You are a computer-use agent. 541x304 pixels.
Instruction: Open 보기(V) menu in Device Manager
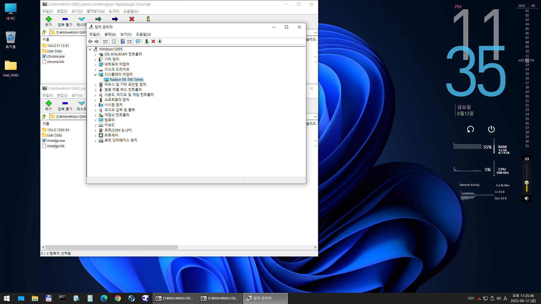coord(126,34)
